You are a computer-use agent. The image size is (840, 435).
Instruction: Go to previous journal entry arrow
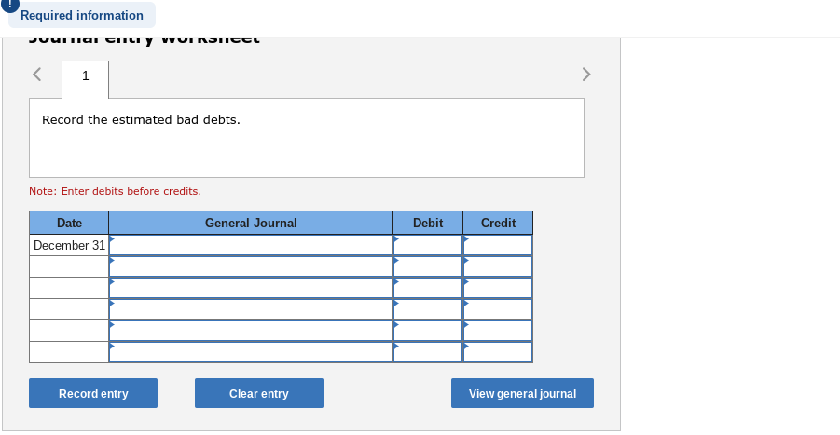tap(37, 74)
